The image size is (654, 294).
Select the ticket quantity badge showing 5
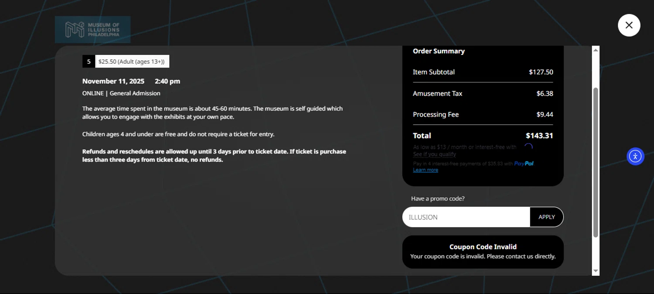pyautogui.click(x=89, y=62)
